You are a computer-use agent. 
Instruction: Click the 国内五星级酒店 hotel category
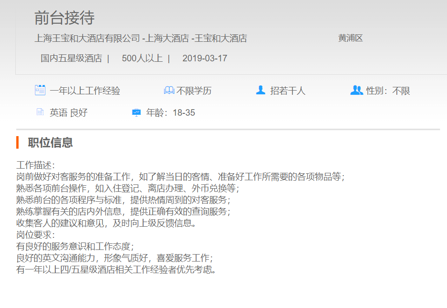71,59
